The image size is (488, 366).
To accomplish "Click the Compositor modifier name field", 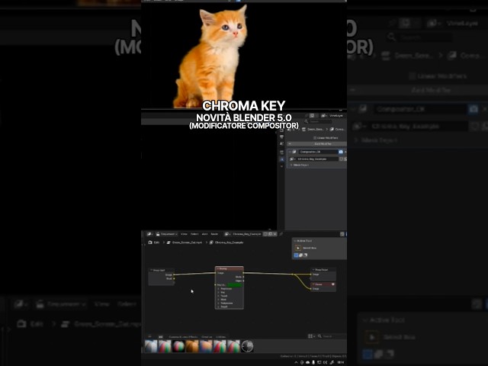I will tap(318, 152).
